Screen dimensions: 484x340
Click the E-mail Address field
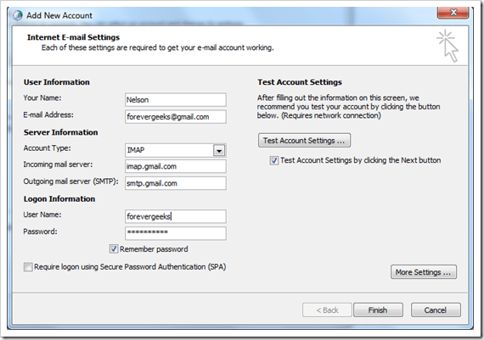coord(176,117)
